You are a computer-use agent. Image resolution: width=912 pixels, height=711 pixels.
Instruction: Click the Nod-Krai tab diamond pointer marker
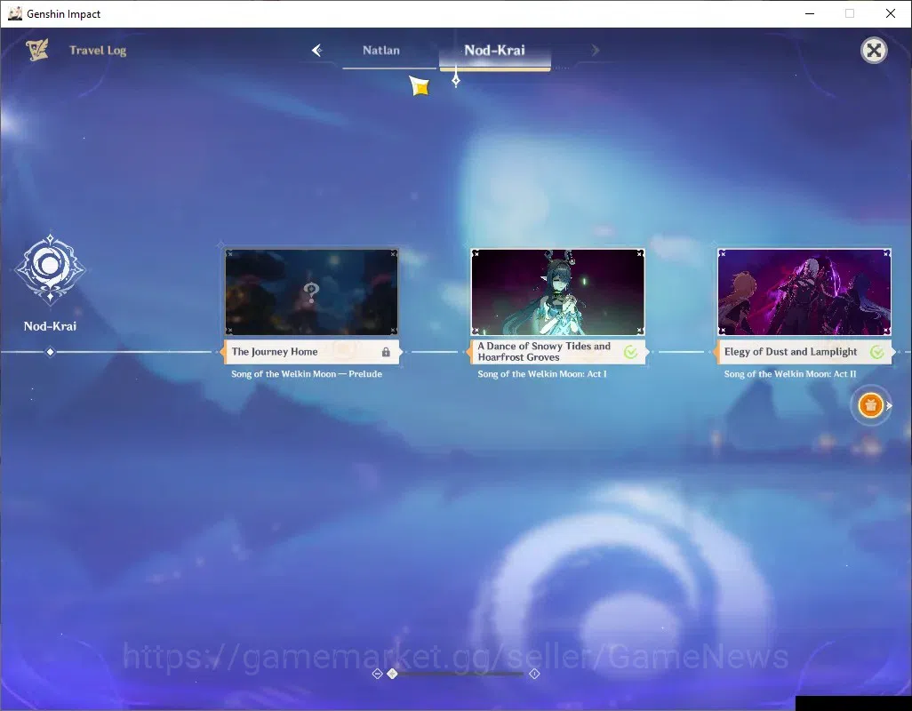456,80
